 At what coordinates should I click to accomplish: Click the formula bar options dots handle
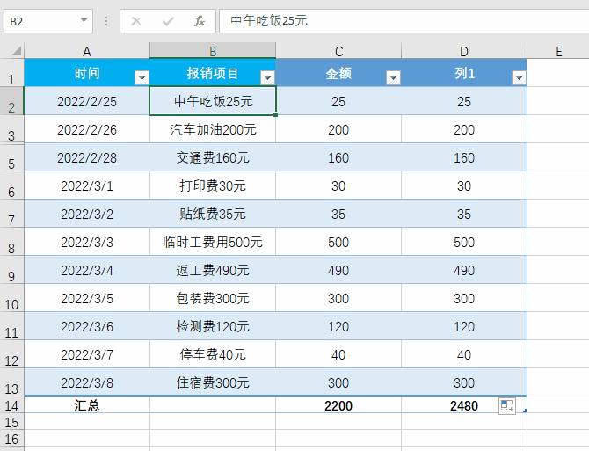(x=106, y=21)
